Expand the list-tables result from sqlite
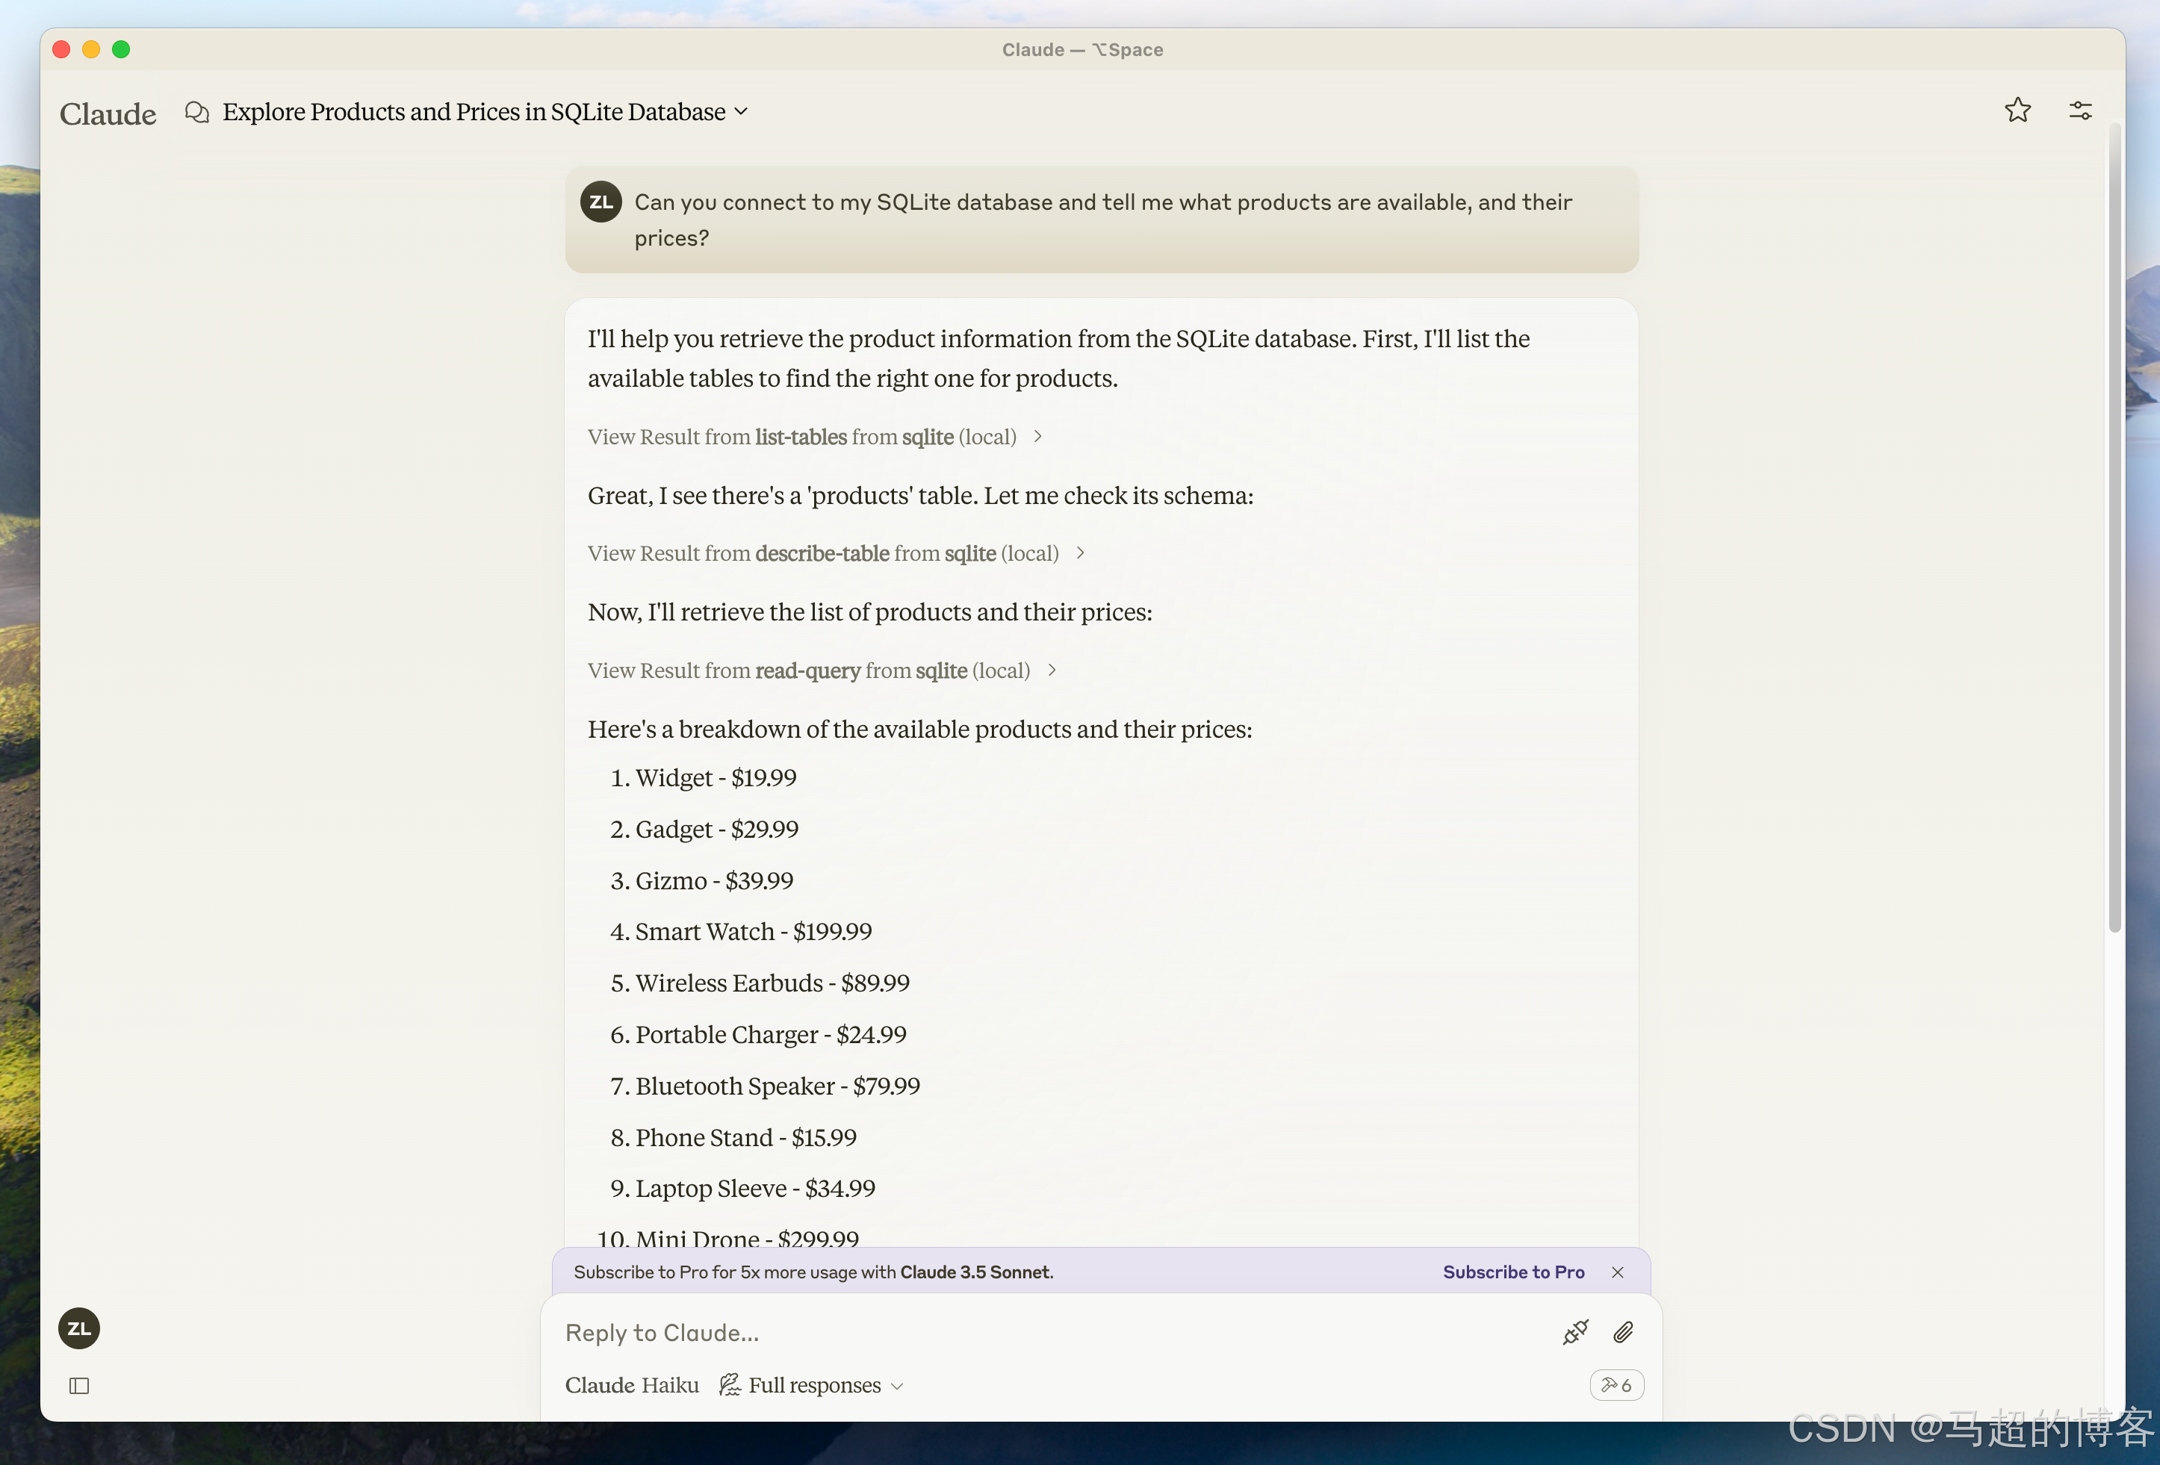This screenshot has width=2160, height=1465. click(x=813, y=437)
